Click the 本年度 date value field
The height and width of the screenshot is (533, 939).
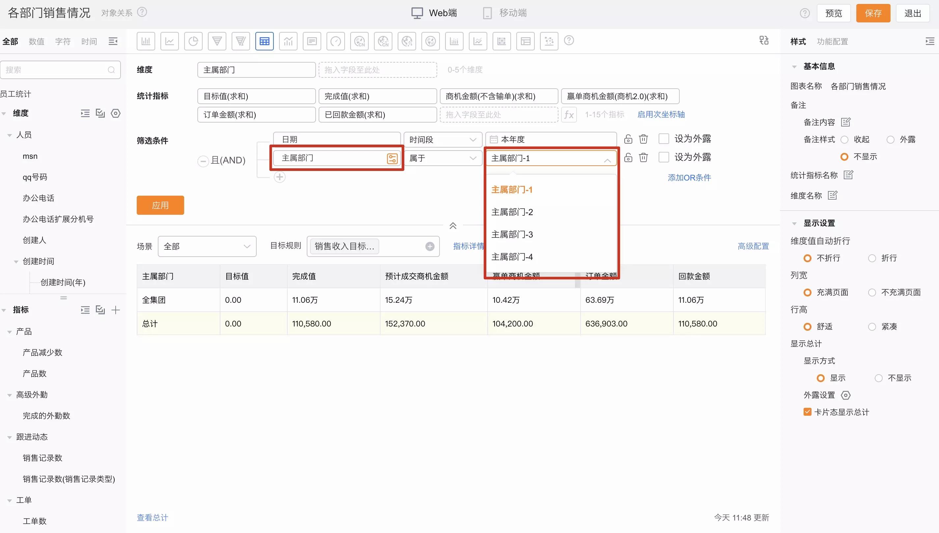(551, 139)
